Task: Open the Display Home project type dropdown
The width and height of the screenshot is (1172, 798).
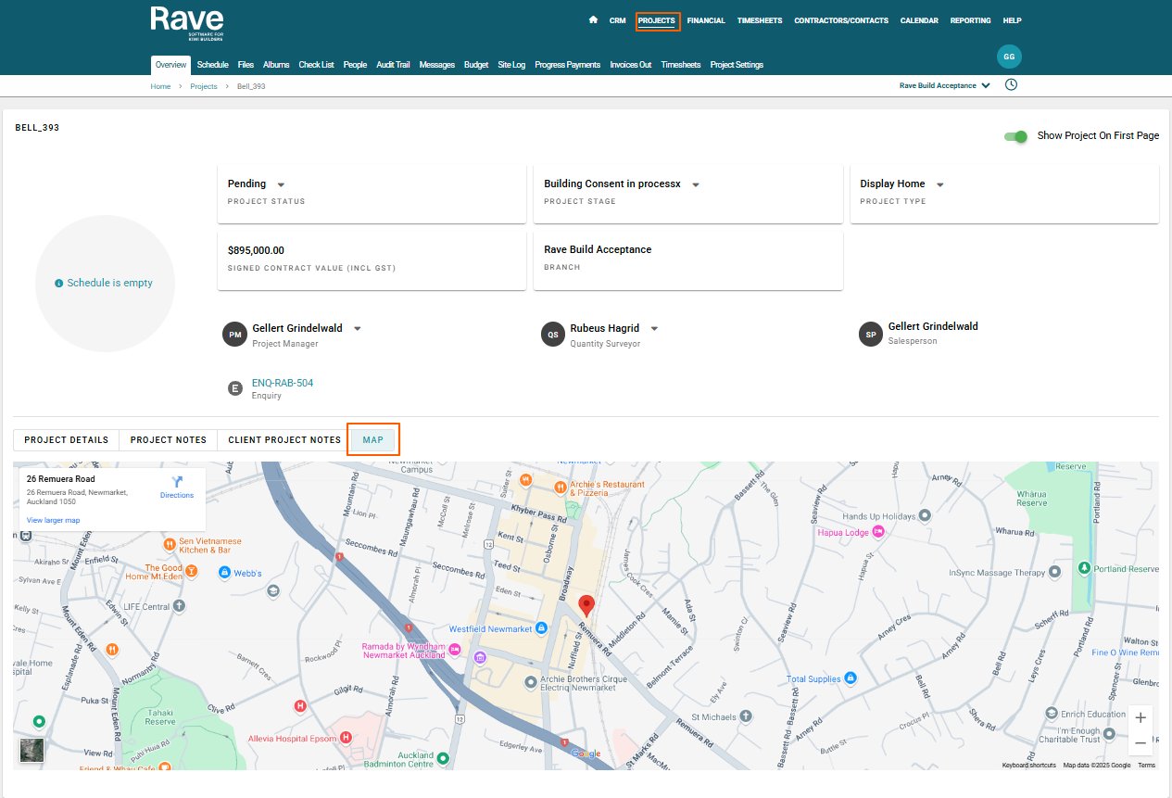Action: click(x=940, y=184)
